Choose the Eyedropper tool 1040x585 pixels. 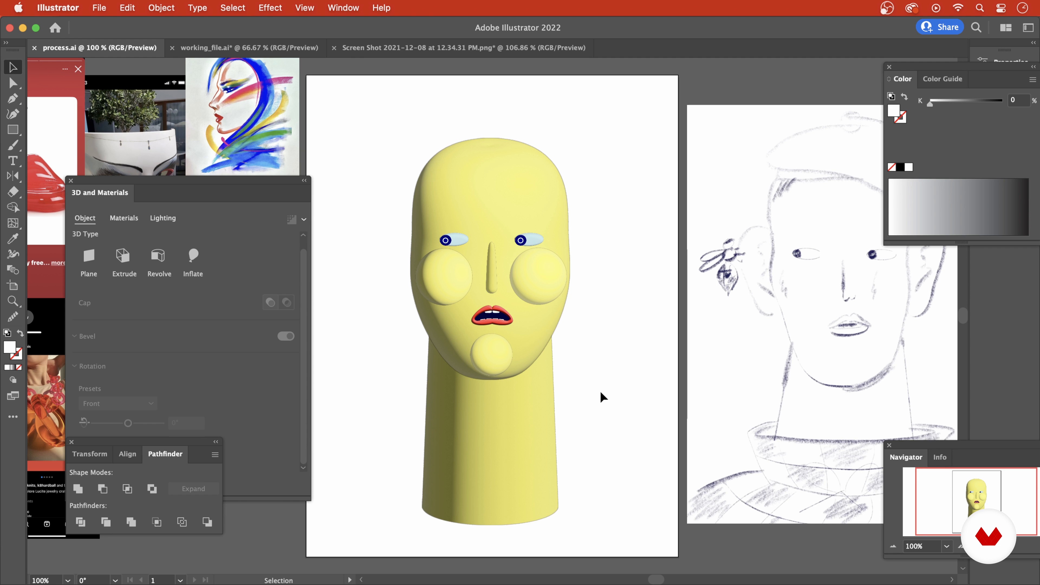12,239
